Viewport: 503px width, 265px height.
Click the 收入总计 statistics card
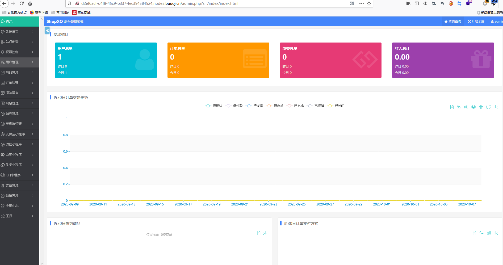pos(443,60)
